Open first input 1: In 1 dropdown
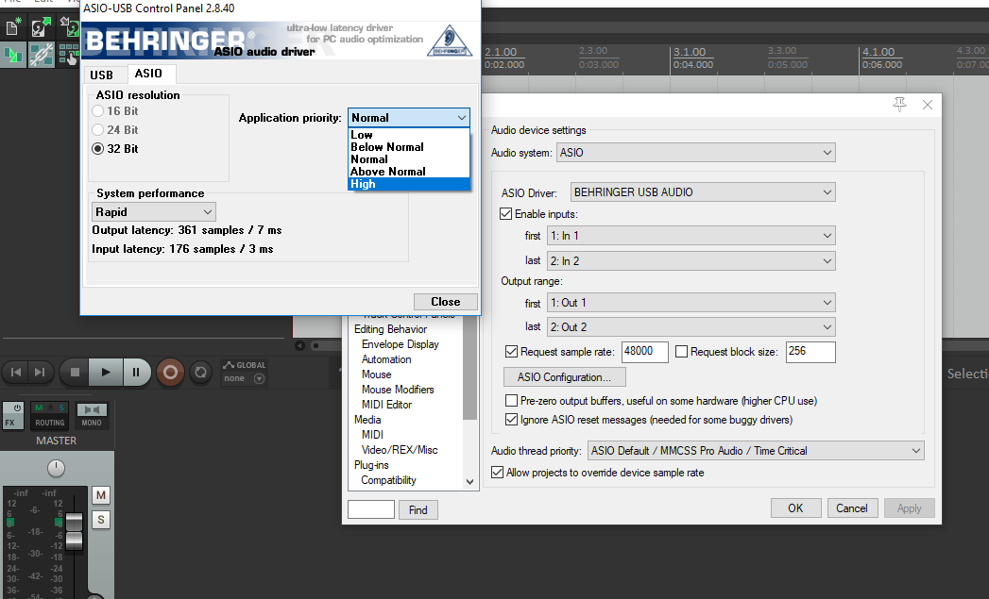The width and height of the screenshot is (989, 599). [x=691, y=236]
